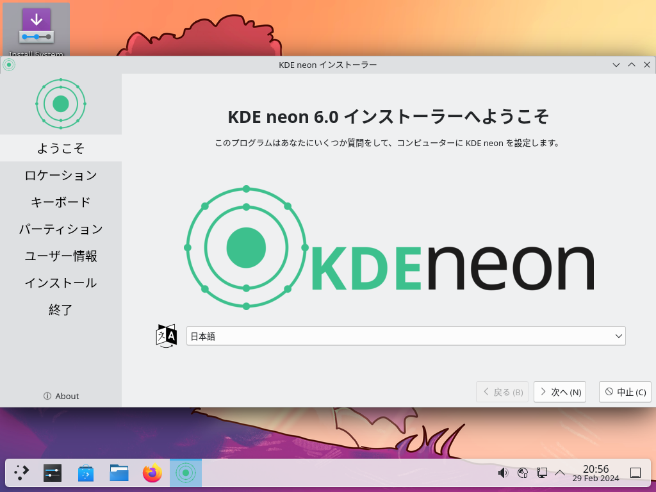Open the Install System desktop icon
Viewport: 656px width, 492px height.
pyautogui.click(x=37, y=30)
